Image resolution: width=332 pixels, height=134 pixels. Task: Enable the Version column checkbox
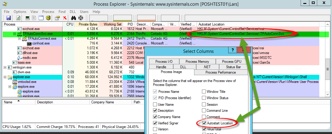coord(155,129)
